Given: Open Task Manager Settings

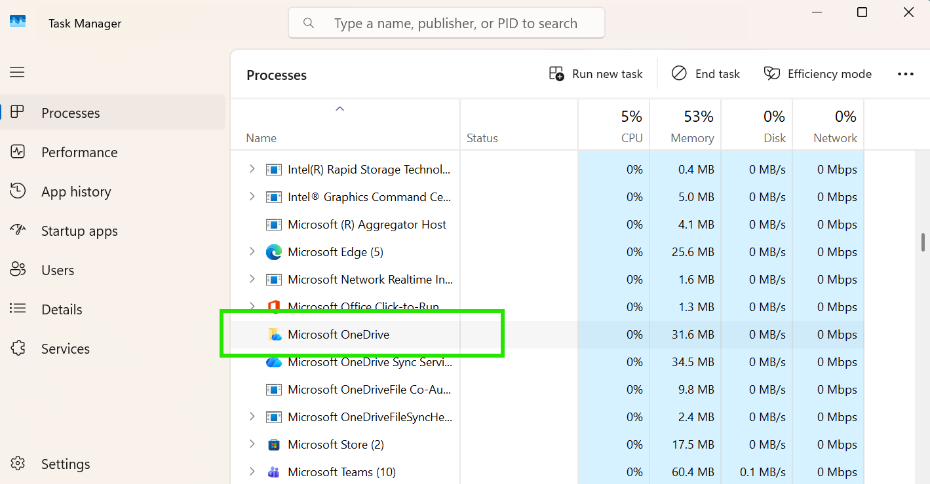Looking at the screenshot, I should [x=113, y=464].
